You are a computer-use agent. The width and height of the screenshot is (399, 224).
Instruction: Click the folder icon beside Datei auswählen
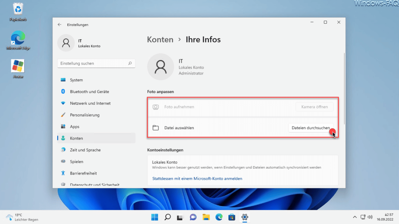pos(156,128)
